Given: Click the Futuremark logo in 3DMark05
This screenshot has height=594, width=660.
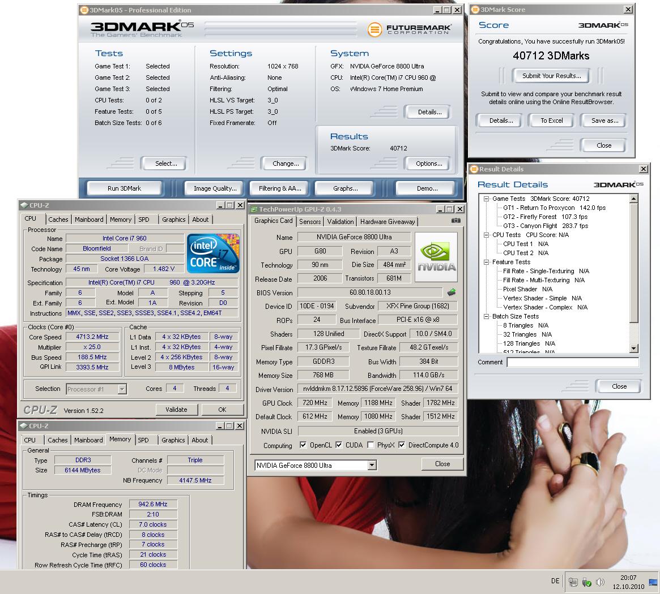Looking at the screenshot, I should coord(409,29).
